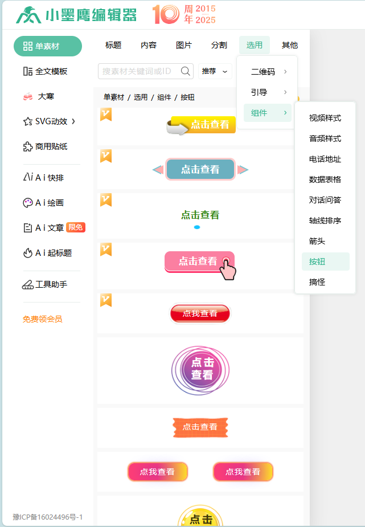Choose 箭头 from the 组件 submenu
The width and height of the screenshot is (365, 527).
(317, 241)
